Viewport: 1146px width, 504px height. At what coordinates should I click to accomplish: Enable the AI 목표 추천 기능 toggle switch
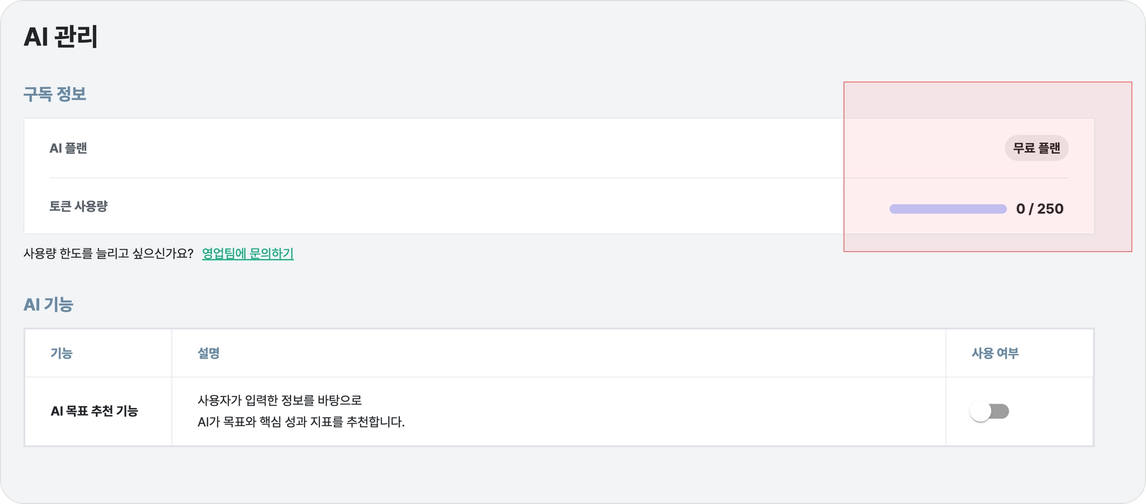989,412
